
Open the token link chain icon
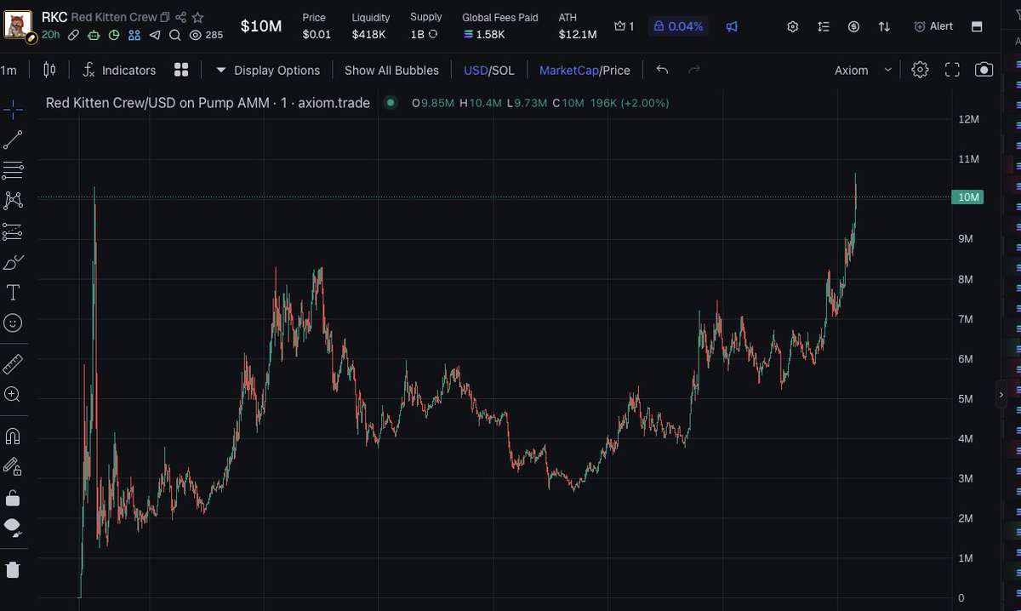click(74, 35)
